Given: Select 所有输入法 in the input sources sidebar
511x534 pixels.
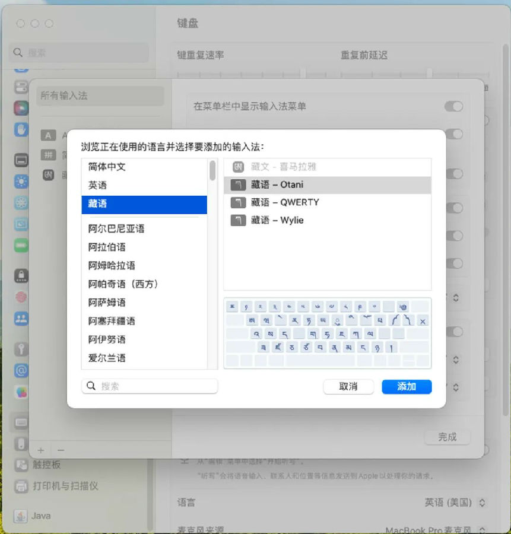Looking at the screenshot, I should tap(100, 96).
